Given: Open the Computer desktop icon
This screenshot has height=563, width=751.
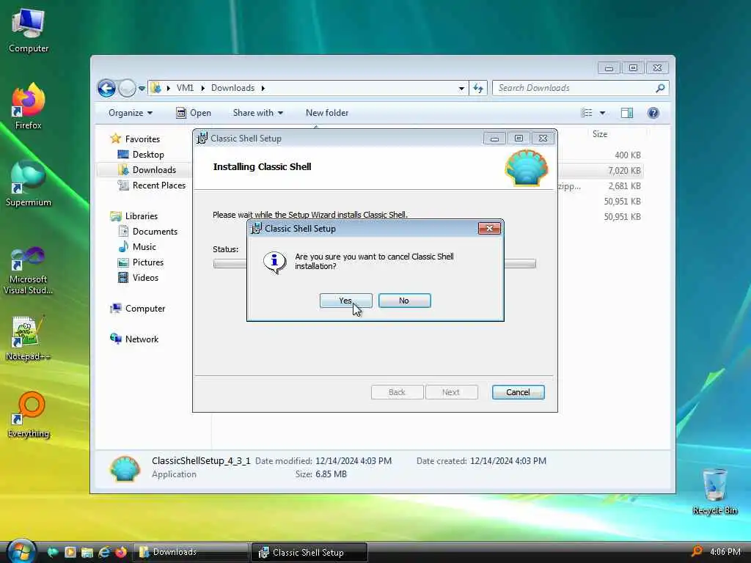Looking at the screenshot, I should tap(29, 31).
